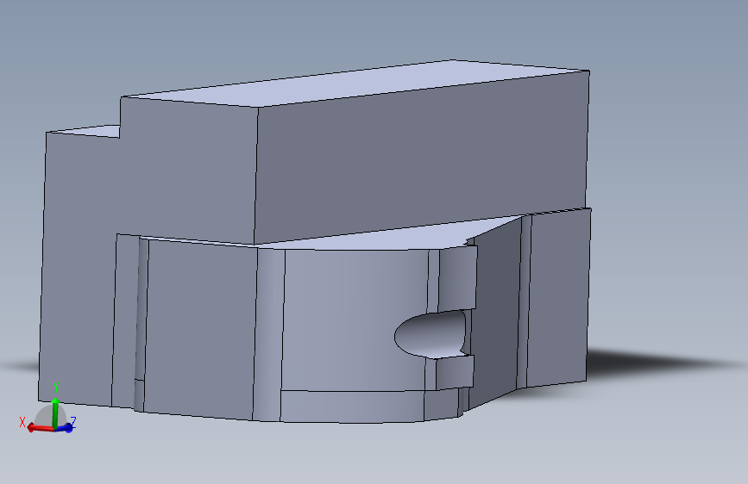Select the lower left flat panel face

tap(200, 329)
